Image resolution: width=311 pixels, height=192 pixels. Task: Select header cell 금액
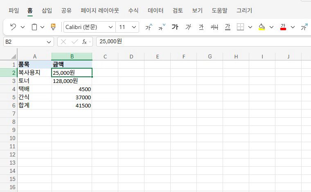[x=72, y=64]
